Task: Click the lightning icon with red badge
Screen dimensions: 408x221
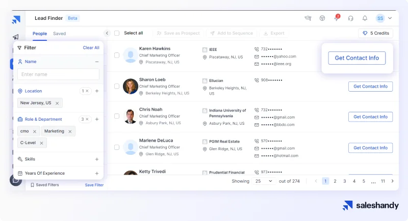Action: click(x=337, y=18)
